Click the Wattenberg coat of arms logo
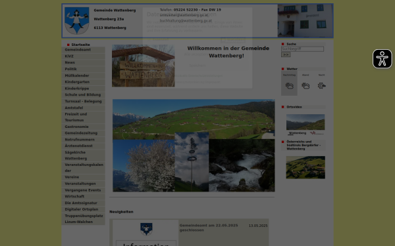The image size is (395, 246). [77, 20]
